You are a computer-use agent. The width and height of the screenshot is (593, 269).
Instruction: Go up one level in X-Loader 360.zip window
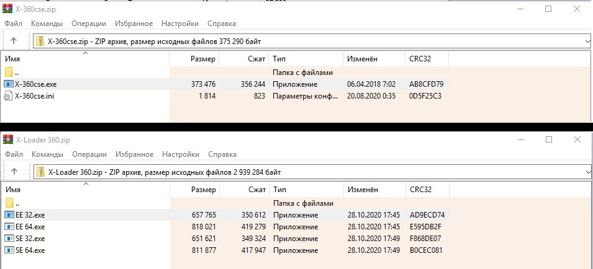click(x=14, y=171)
